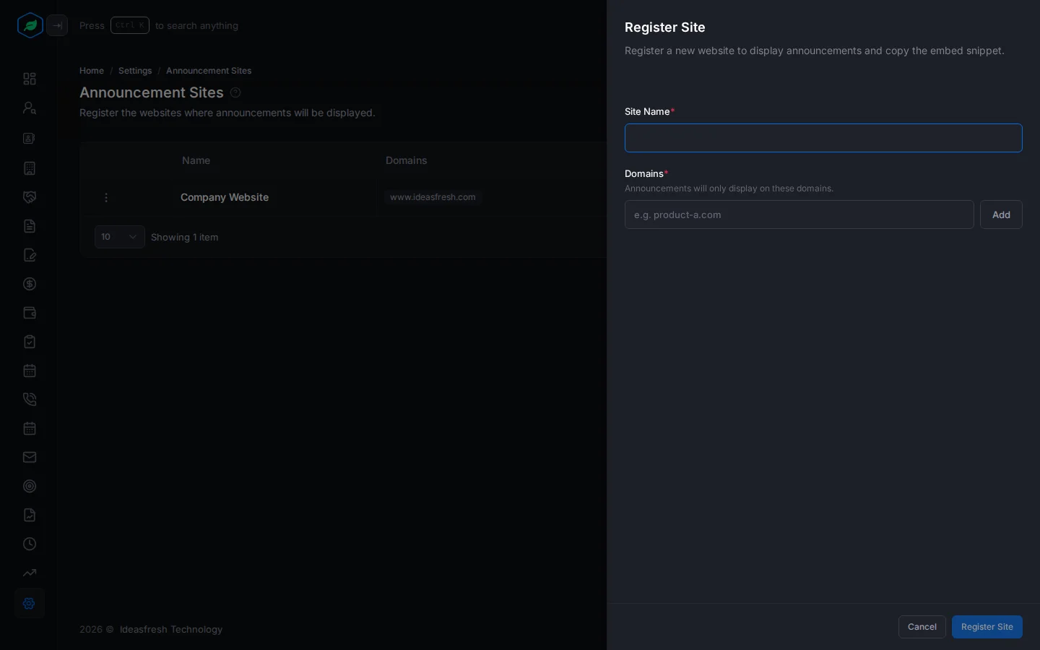Click the Domains column header
Image resolution: width=1040 pixels, height=650 pixels.
tap(407, 160)
